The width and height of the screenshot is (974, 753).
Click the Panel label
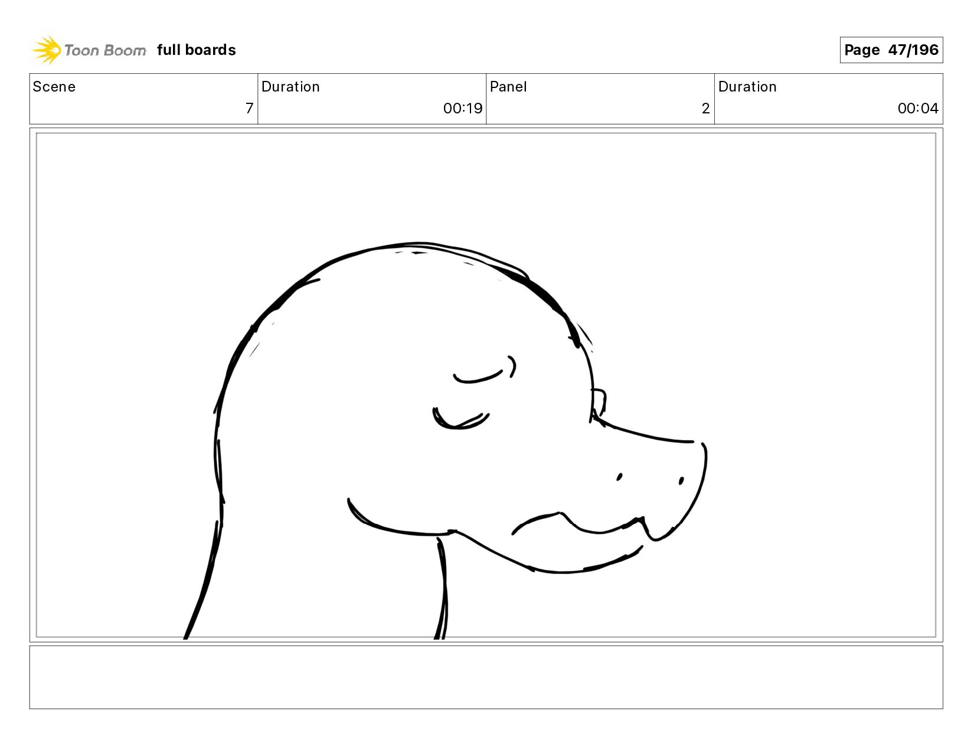tap(508, 87)
